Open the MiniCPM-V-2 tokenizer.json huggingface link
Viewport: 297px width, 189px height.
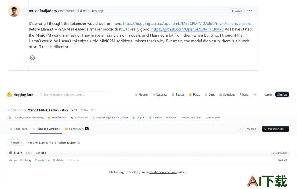pos(186,24)
